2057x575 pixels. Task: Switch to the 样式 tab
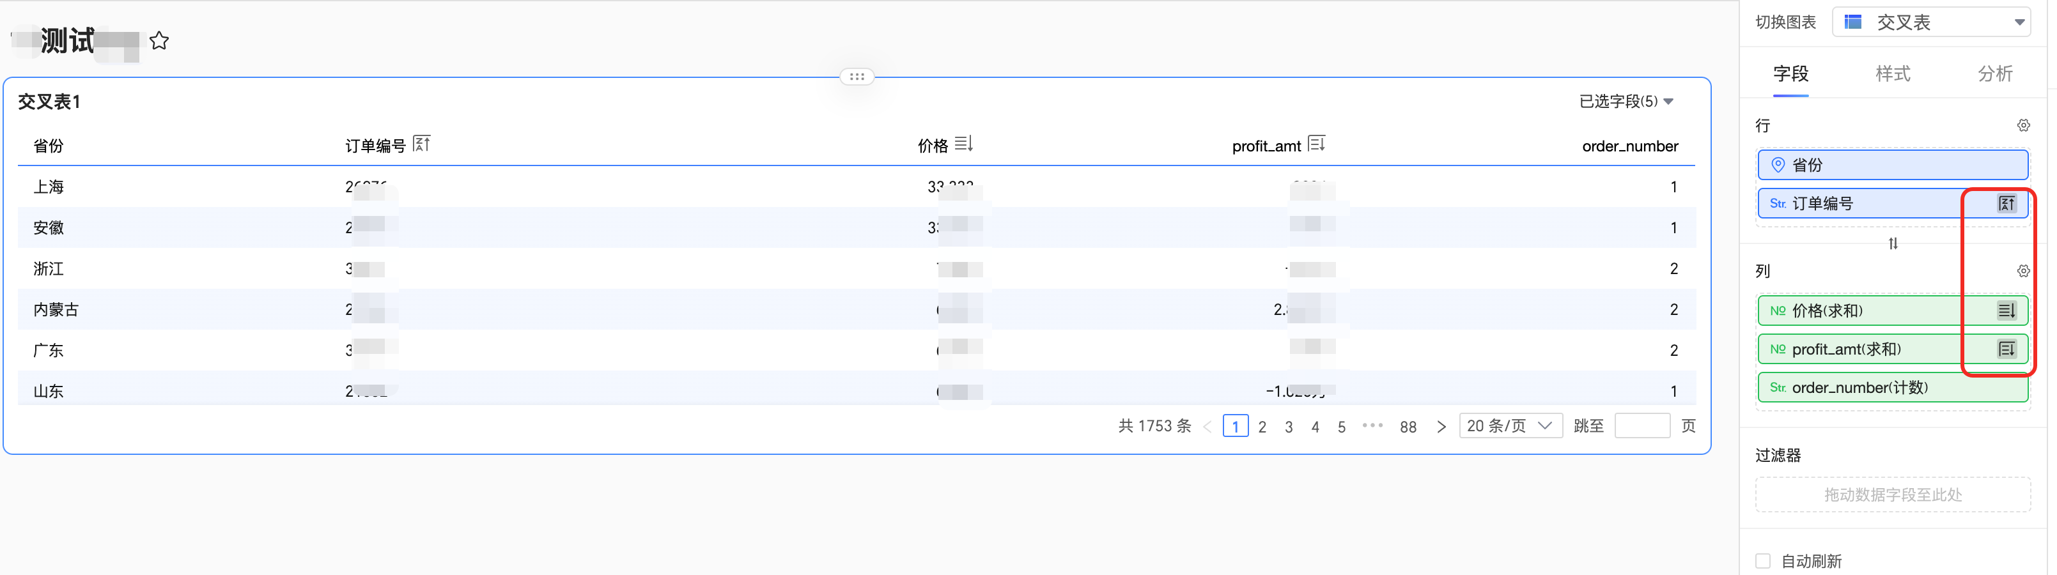click(1893, 73)
